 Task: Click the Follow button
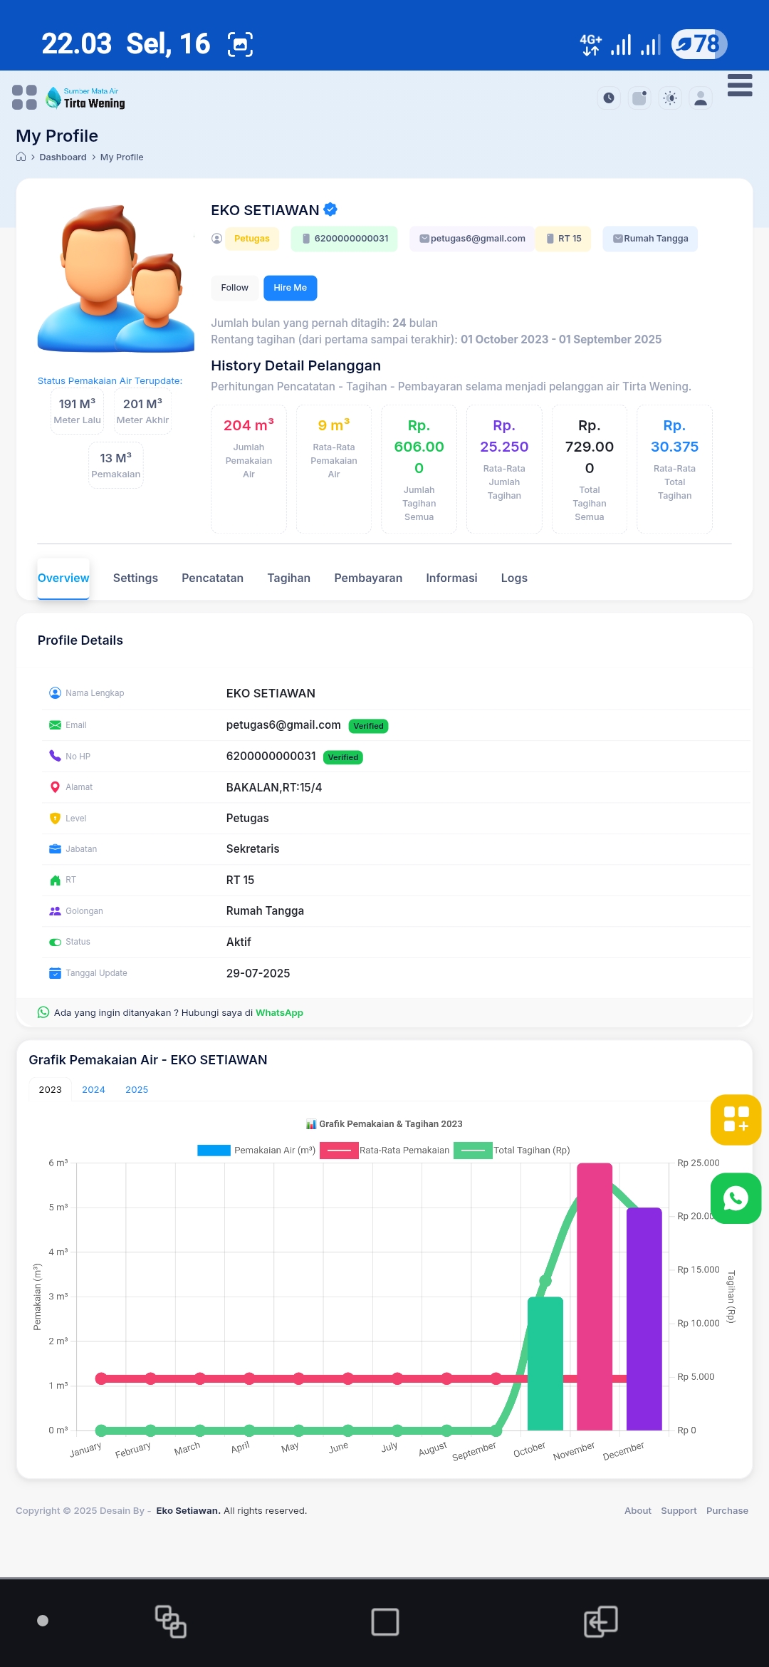point(234,288)
